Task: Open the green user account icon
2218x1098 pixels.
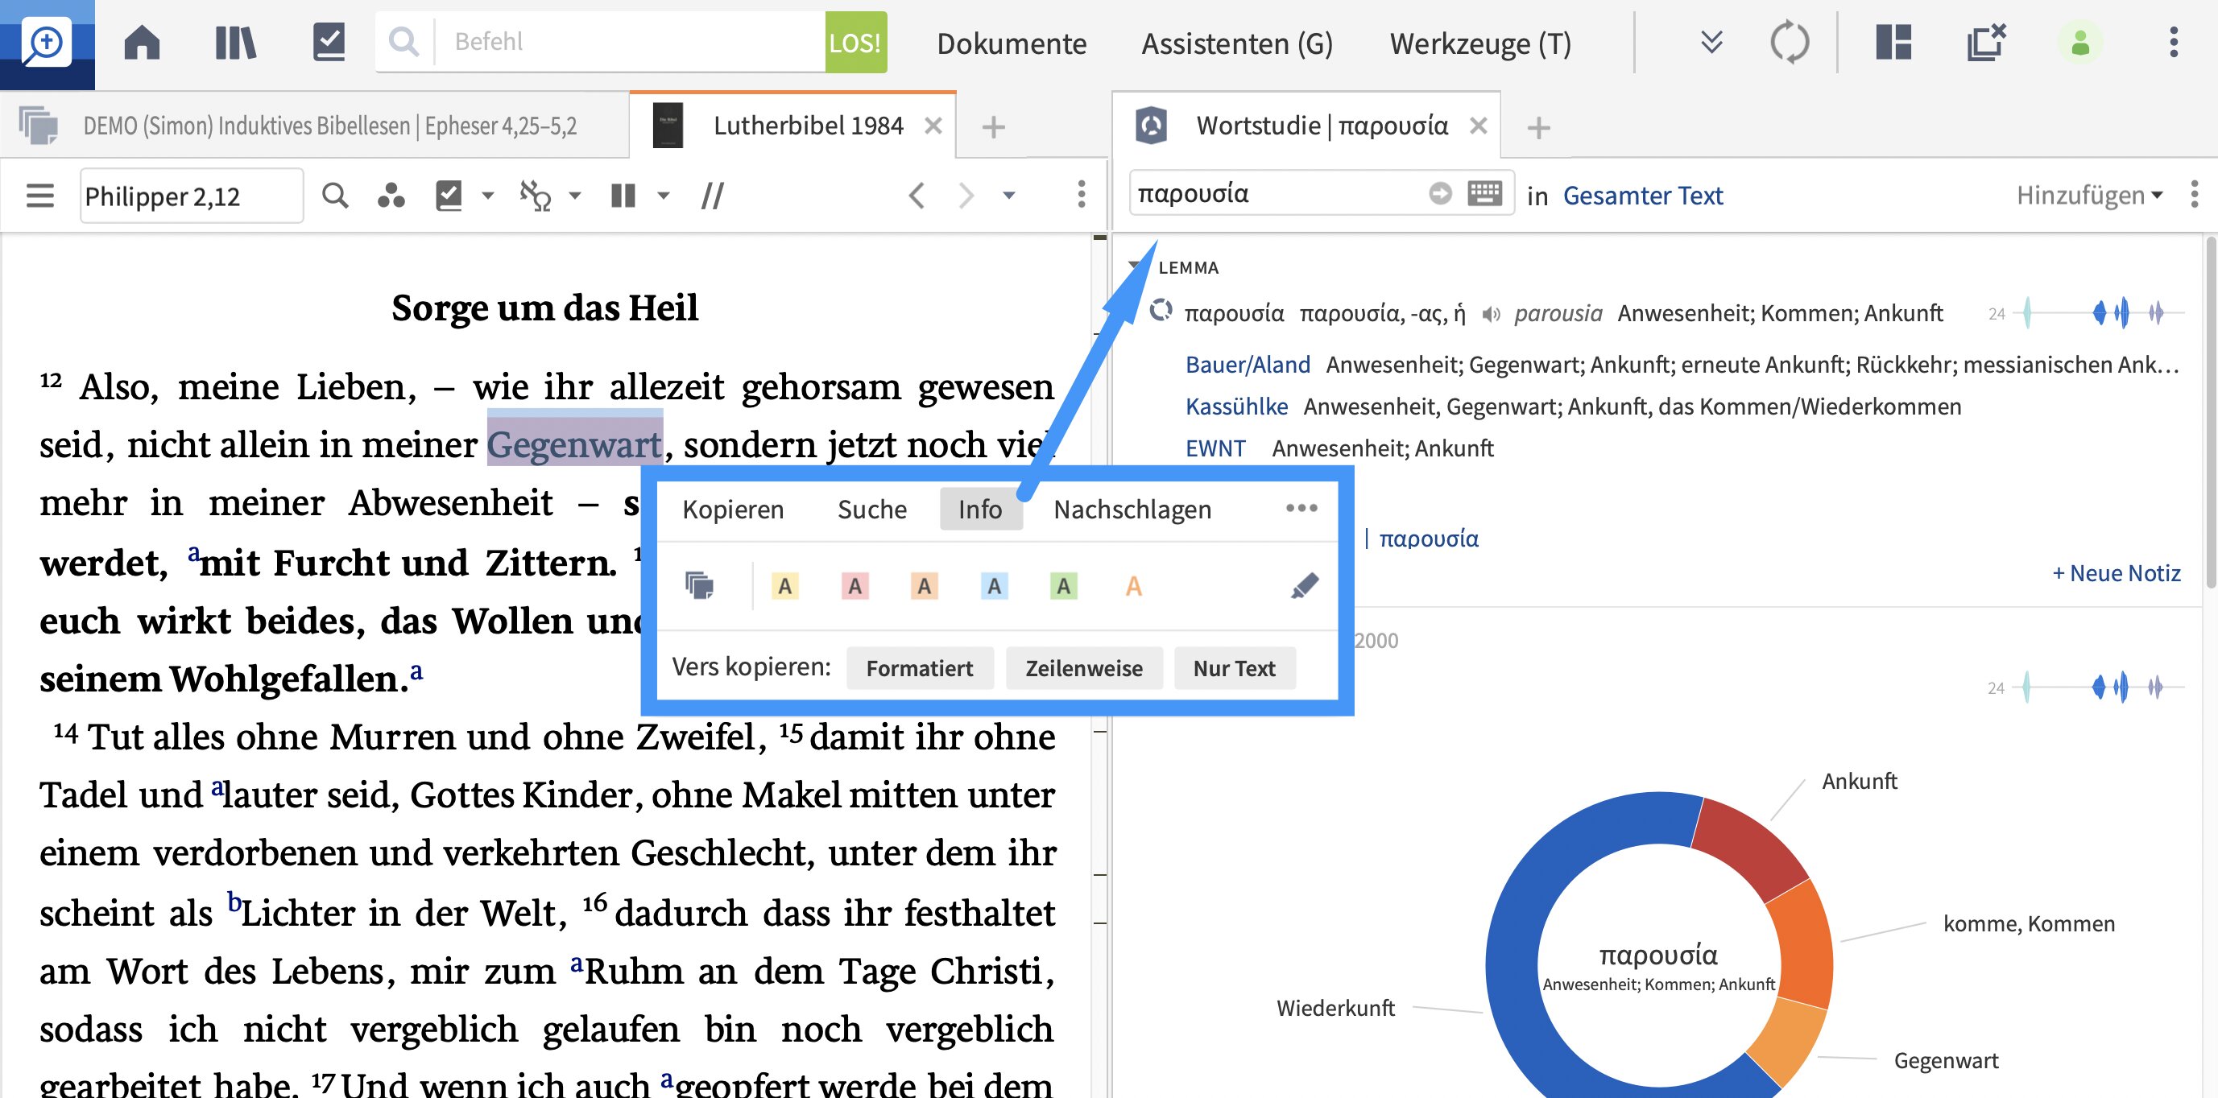Action: 2079,42
